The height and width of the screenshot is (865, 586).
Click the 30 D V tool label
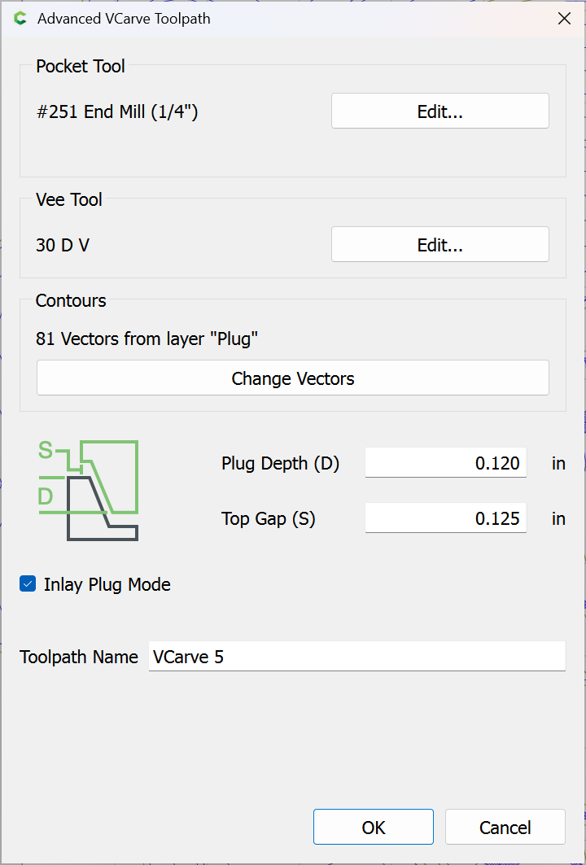click(63, 245)
